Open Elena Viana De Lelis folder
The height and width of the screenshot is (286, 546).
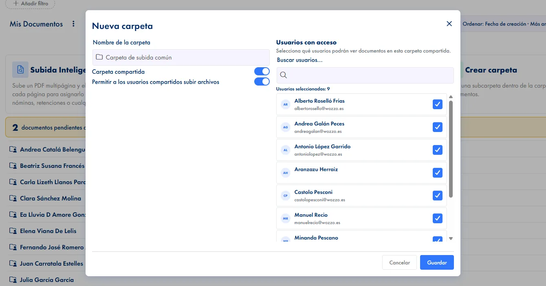tap(48, 231)
